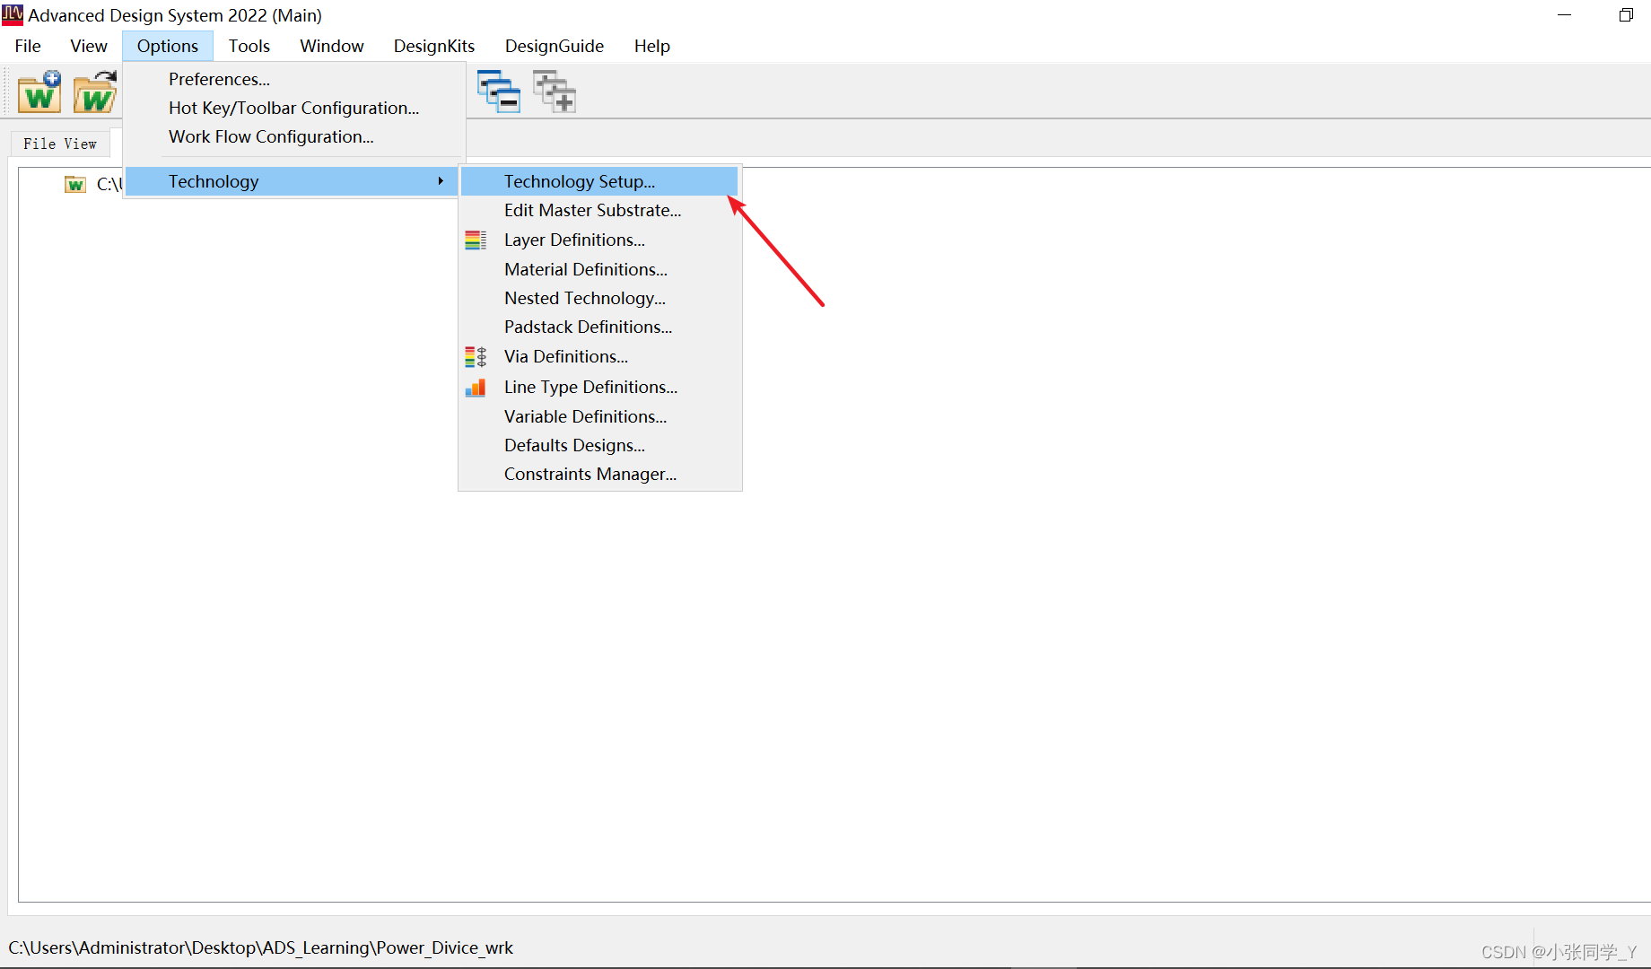
Task: Select Technology Setup... menu entry
Action: (599, 181)
